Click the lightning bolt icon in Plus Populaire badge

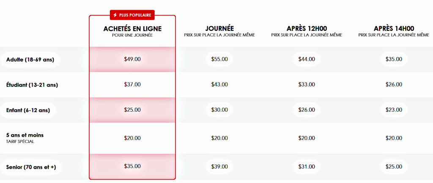coord(115,15)
